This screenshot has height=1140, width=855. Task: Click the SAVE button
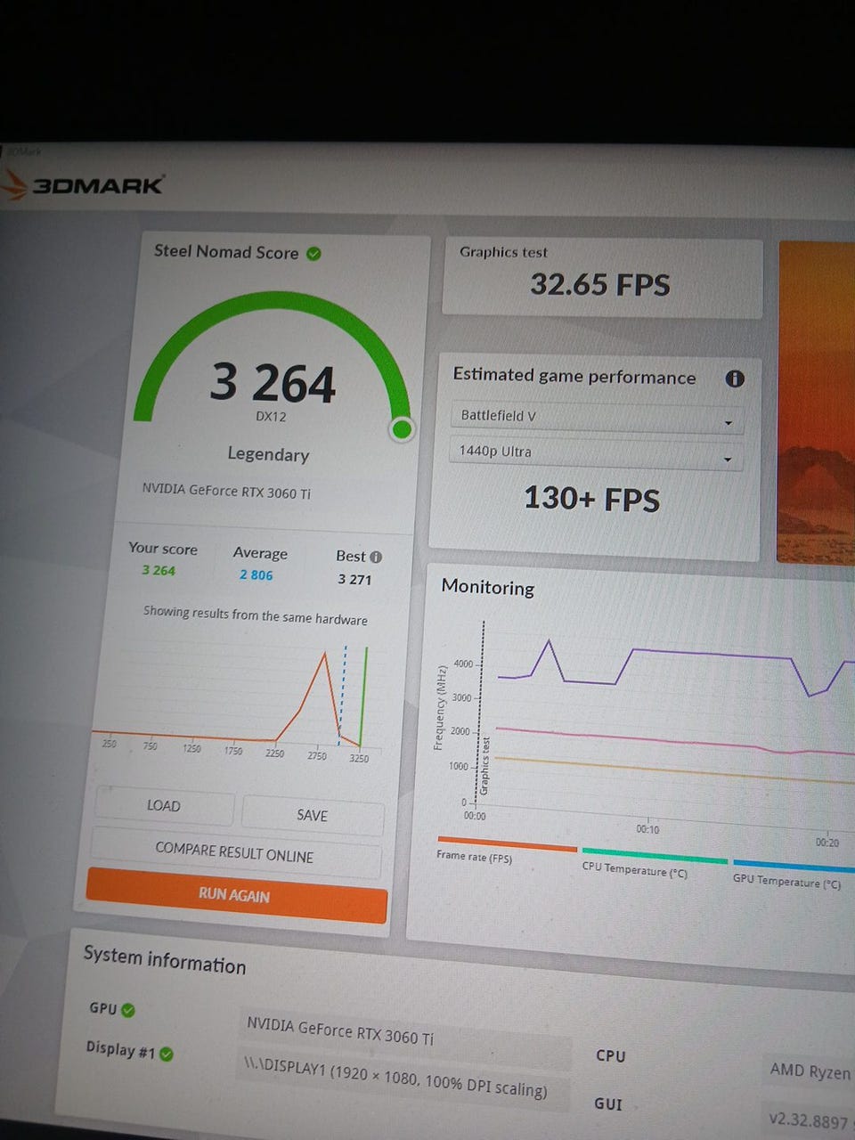tap(313, 815)
